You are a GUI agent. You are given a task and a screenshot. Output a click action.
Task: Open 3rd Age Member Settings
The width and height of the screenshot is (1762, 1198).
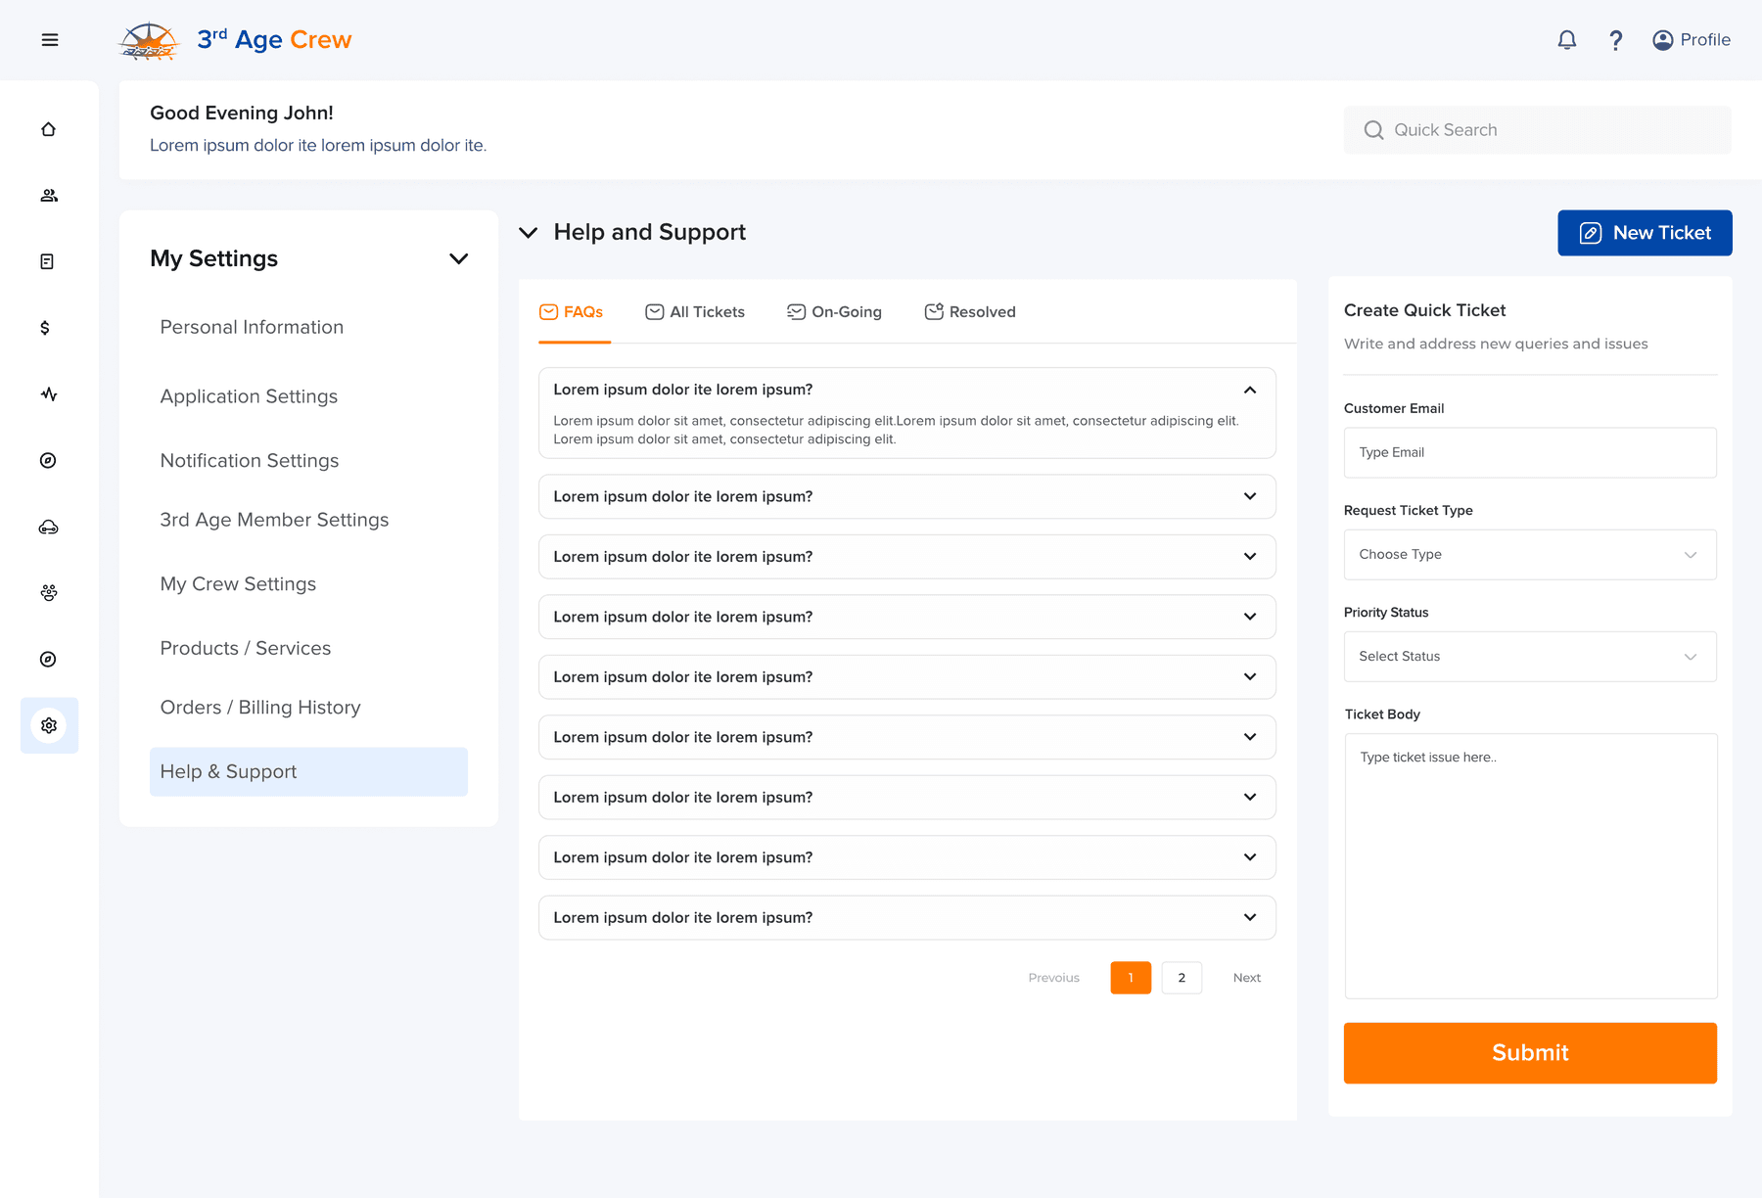pyautogui.click(x=274, y=520)
